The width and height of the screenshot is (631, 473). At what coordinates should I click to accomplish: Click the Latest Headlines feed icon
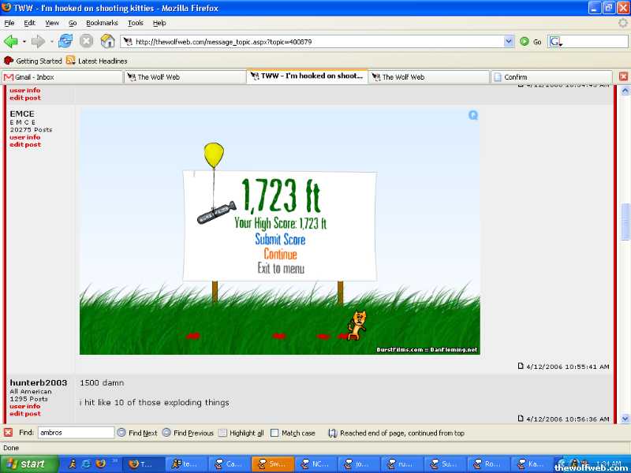(x=71, y=61)
